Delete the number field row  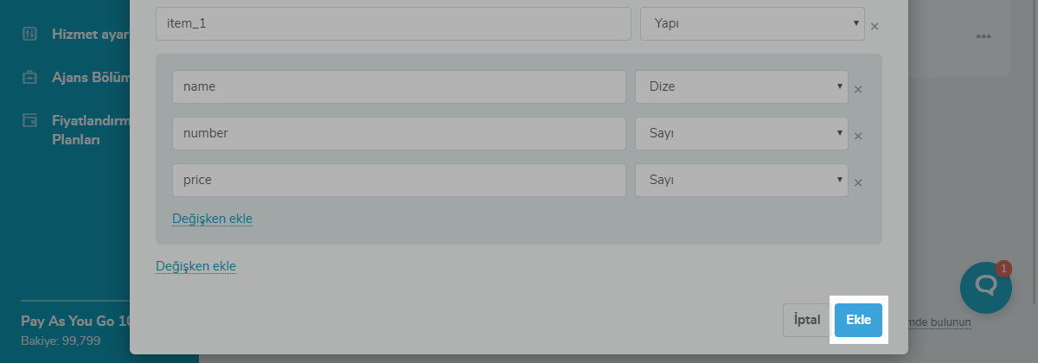pyautogui.click(x=858, y=136)
